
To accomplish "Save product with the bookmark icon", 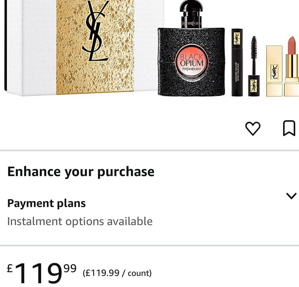I will pos(289,128).
